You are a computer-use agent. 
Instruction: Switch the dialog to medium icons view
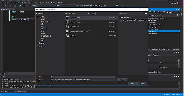click(x=91, y=13)
